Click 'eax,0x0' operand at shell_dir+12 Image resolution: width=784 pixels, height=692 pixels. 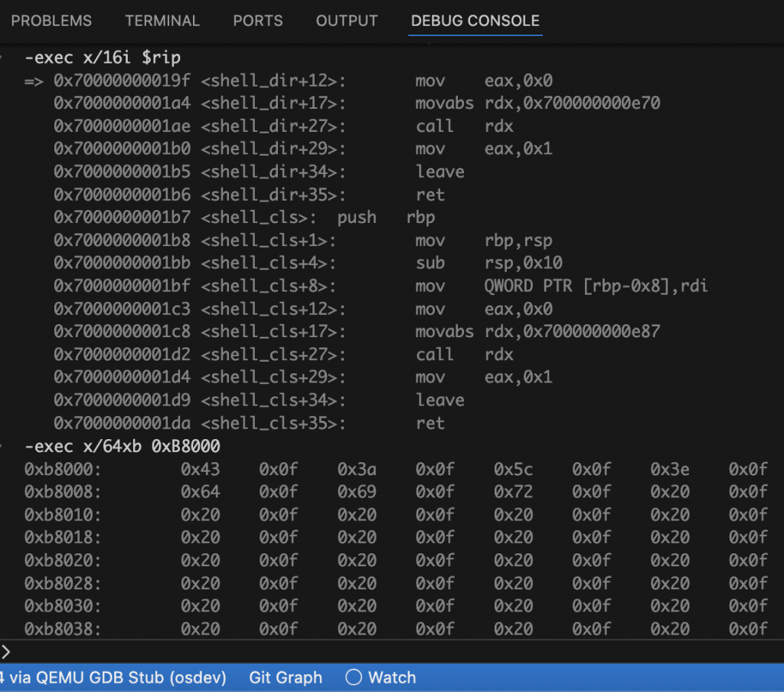(518, 80)
